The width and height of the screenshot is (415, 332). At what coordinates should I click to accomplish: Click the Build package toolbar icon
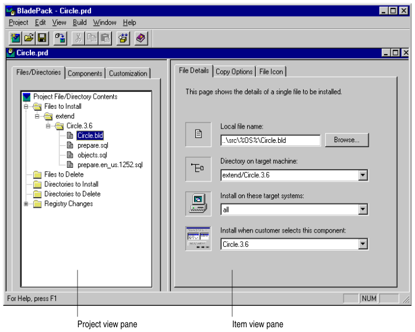tap(123, 39)
